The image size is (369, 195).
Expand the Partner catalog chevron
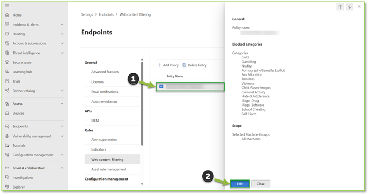(x=62, y=91)
